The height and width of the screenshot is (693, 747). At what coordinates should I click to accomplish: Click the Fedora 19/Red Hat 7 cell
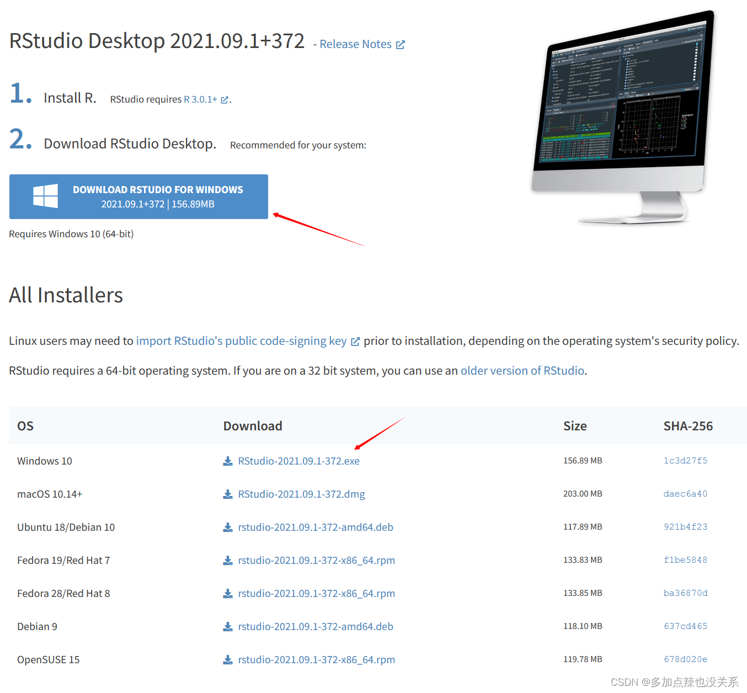[63, 561]
